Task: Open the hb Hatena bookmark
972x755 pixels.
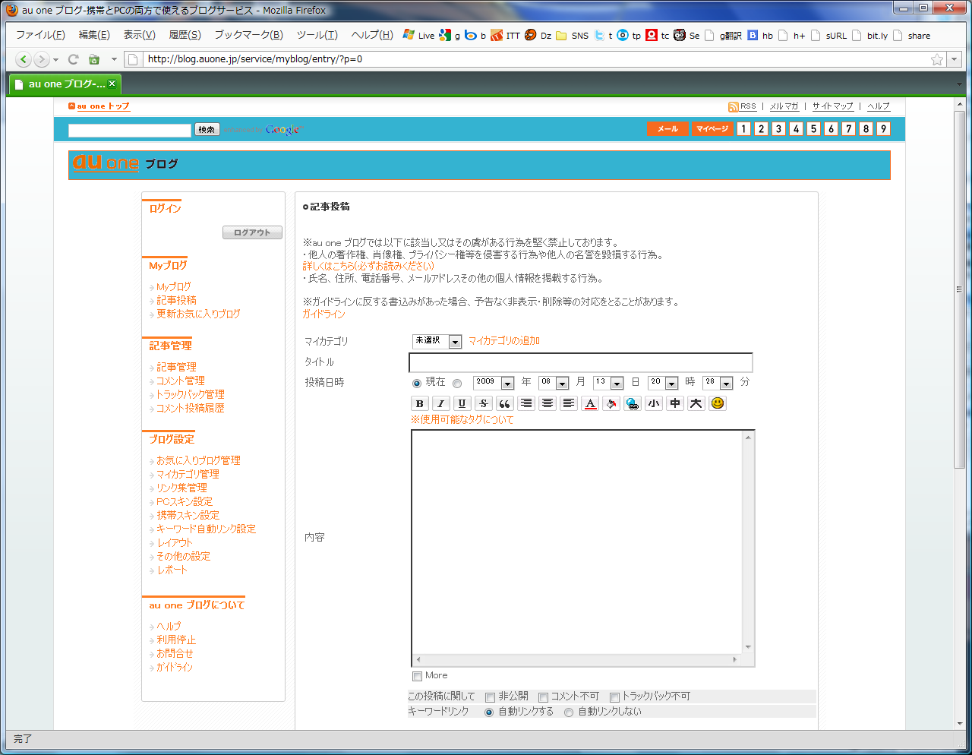Action: point(760,35)
